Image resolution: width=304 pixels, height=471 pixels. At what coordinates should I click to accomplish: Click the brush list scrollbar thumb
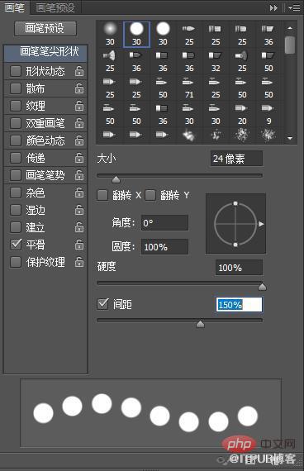coord(290,45)
